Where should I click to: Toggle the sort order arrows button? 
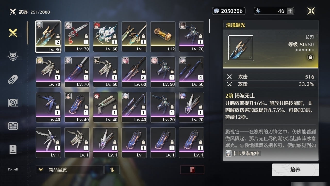(x=112, y=170)
